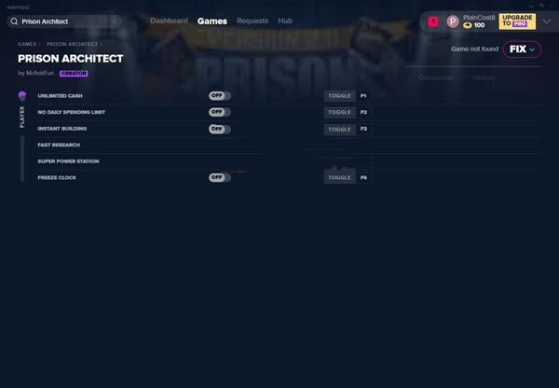Image resolution: width=559 pixels, height=388 pixels.
Task: Open the Hub tab
Action: (x=285, y=21)
